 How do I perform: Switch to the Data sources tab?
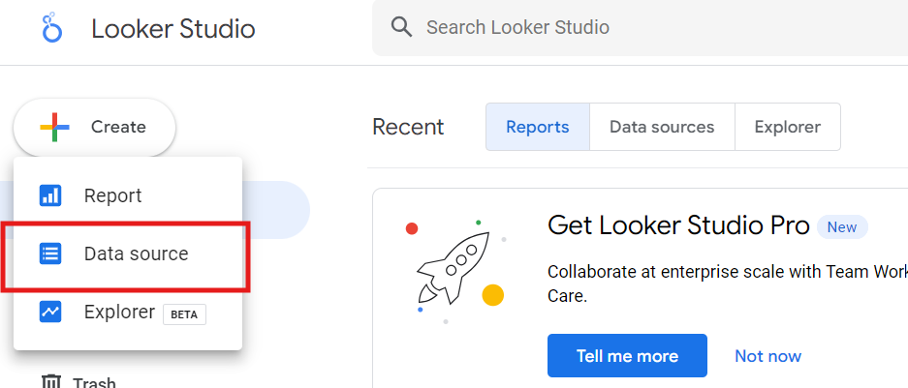click(x=662, y=127)
